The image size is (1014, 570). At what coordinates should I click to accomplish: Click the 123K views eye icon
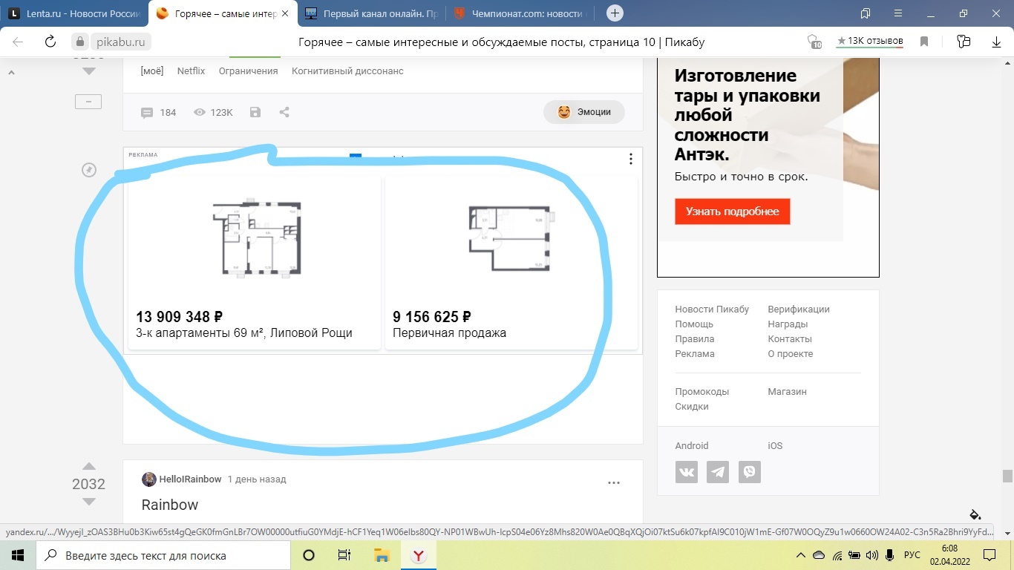click(x=199, y=112)
